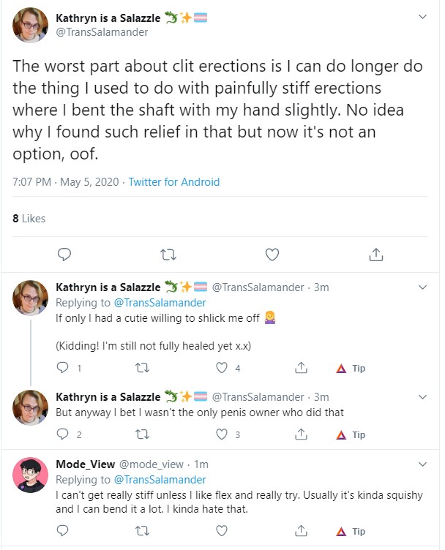Screen dimensions: 445x550
Task: Open options chevron on Mode_View's reply
Action: pyautogui.click(x=422, y=464)
